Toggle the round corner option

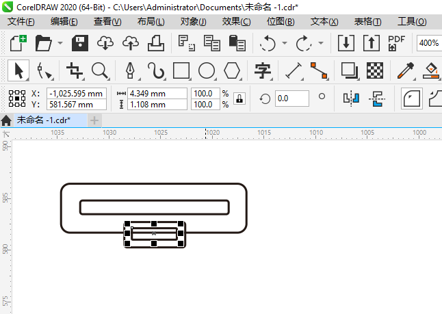point(412,99)
